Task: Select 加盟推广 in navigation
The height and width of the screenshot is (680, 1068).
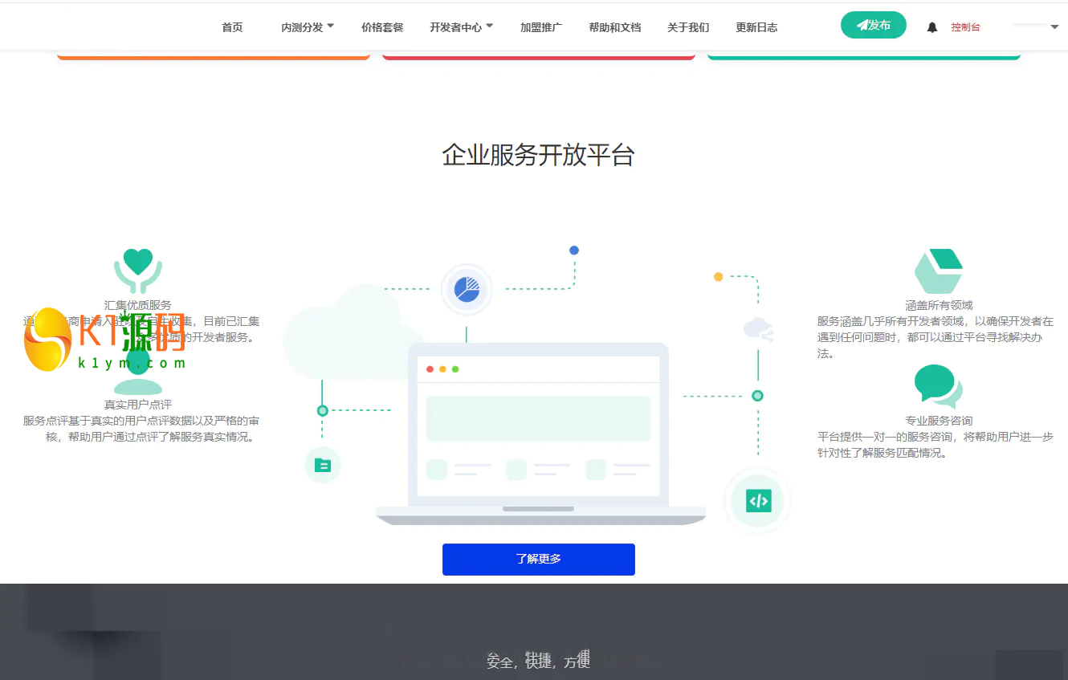Action: [541, 27]
